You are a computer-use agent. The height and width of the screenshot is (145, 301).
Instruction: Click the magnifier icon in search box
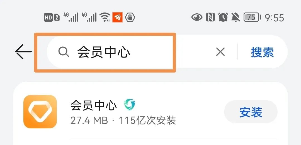64,52
